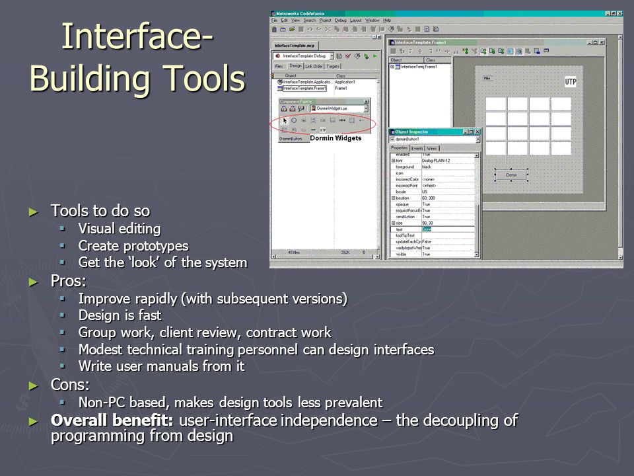Click the Object column header in project
The image size is (634, 476).
[291, 75]
